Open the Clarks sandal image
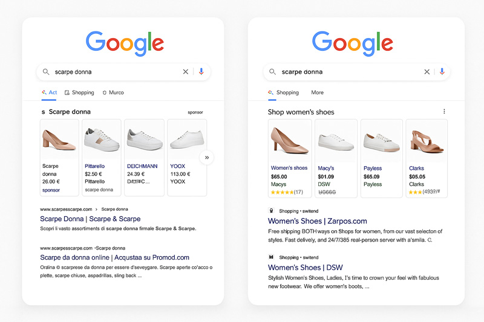 pyautogui.click(x=427, y=141)
